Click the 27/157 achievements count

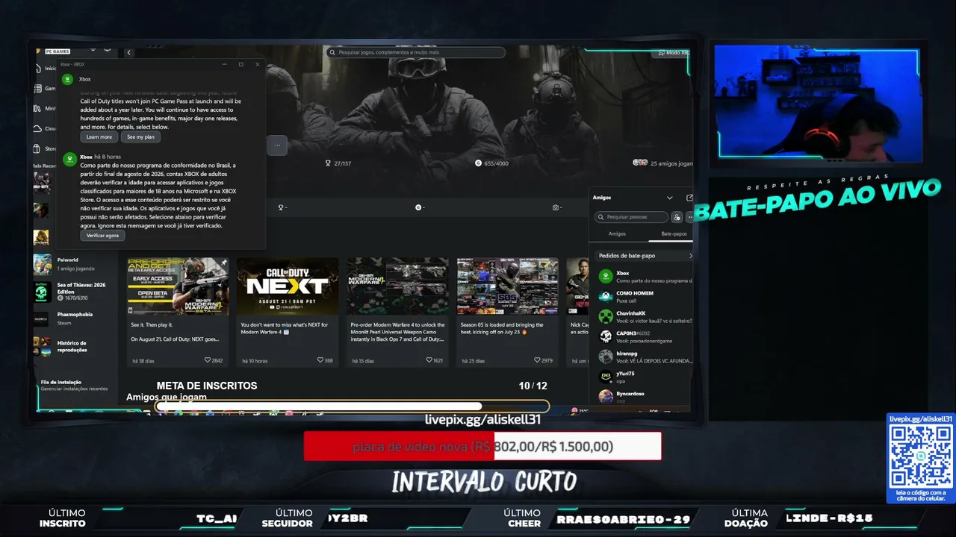pos(342,163)
